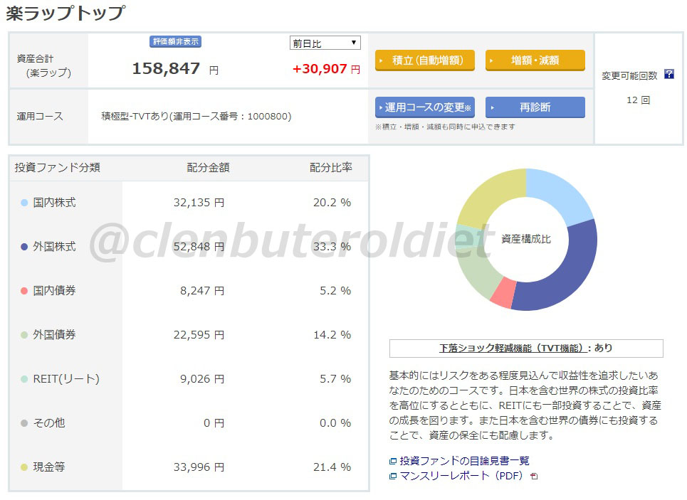Click the 33,996 円 allocation amount

[x=199, y=467]
